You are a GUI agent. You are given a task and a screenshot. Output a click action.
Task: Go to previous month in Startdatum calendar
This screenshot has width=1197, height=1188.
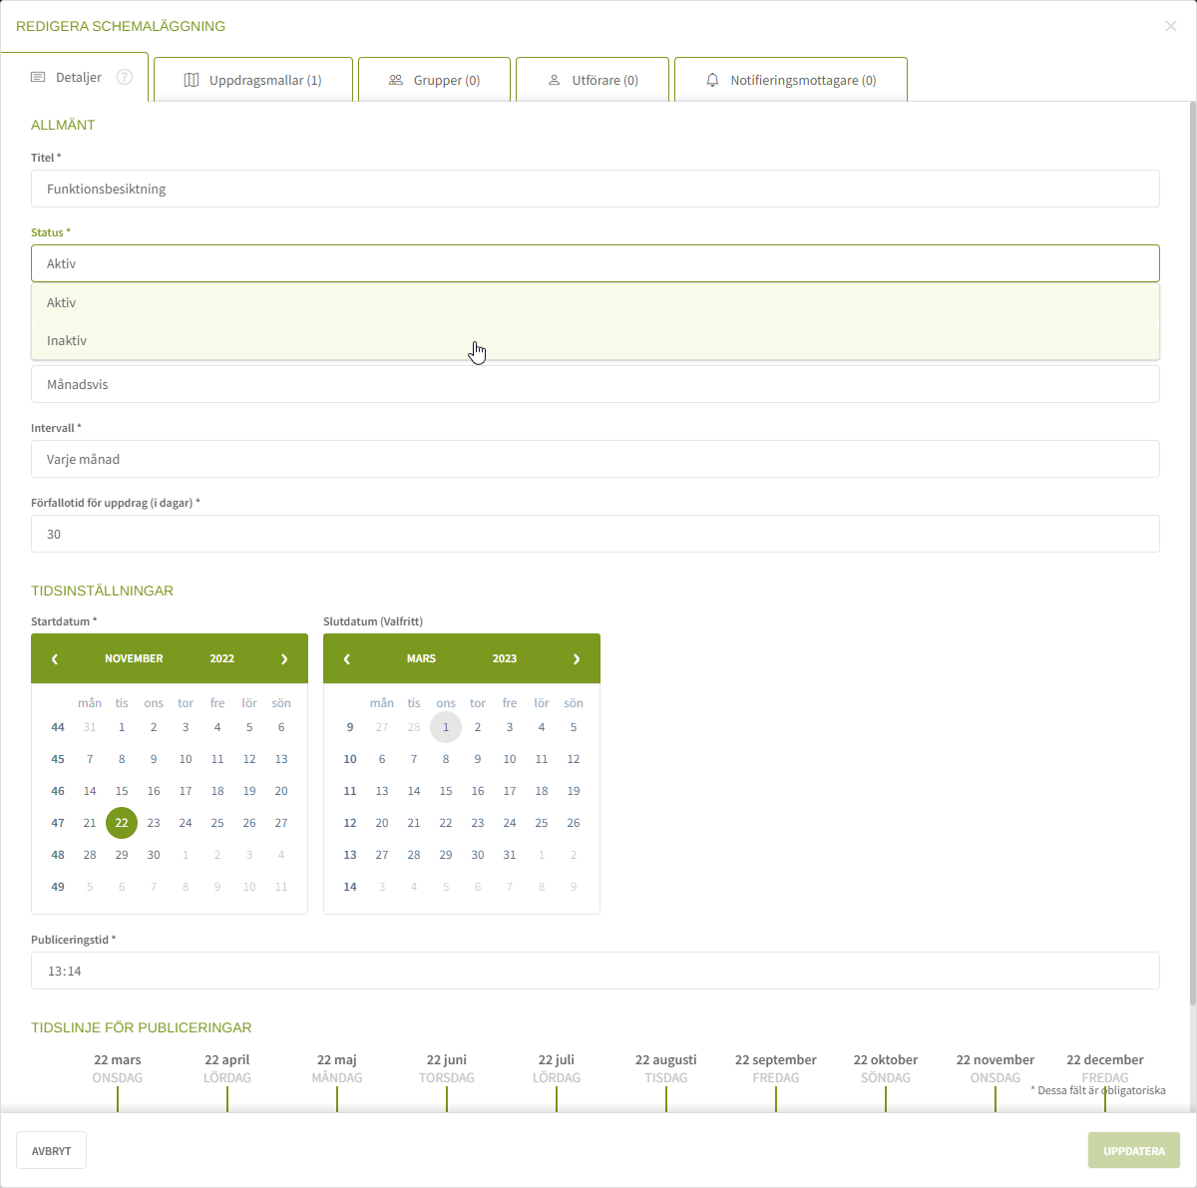[55, 659]
